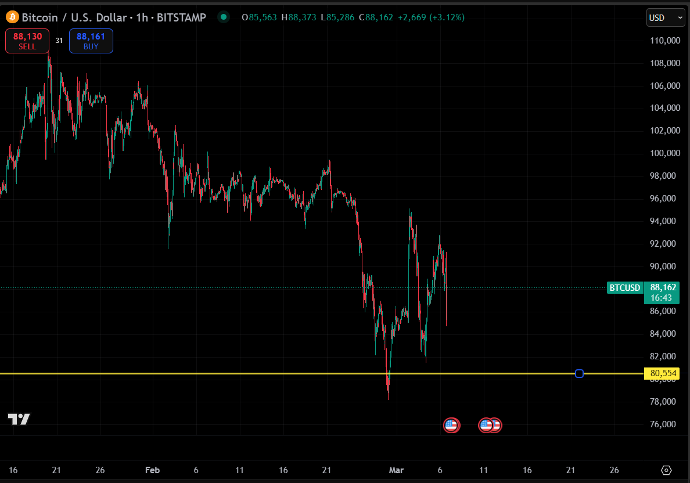Click the 104,000 price axis label
This screenshot has height=483, width=690.
pyautogui.click(x=665, y=108)
